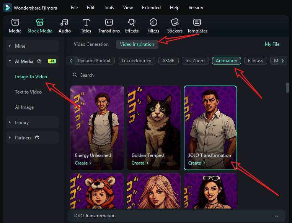Switch to the Video Inspiration tab
Image resolution: width=292 pixels, height=223 pixels.
[137, 44]
